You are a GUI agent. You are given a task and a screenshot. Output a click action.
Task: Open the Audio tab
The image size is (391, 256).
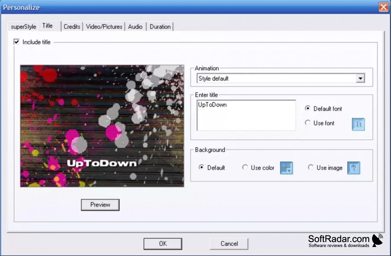pos(135,27)
